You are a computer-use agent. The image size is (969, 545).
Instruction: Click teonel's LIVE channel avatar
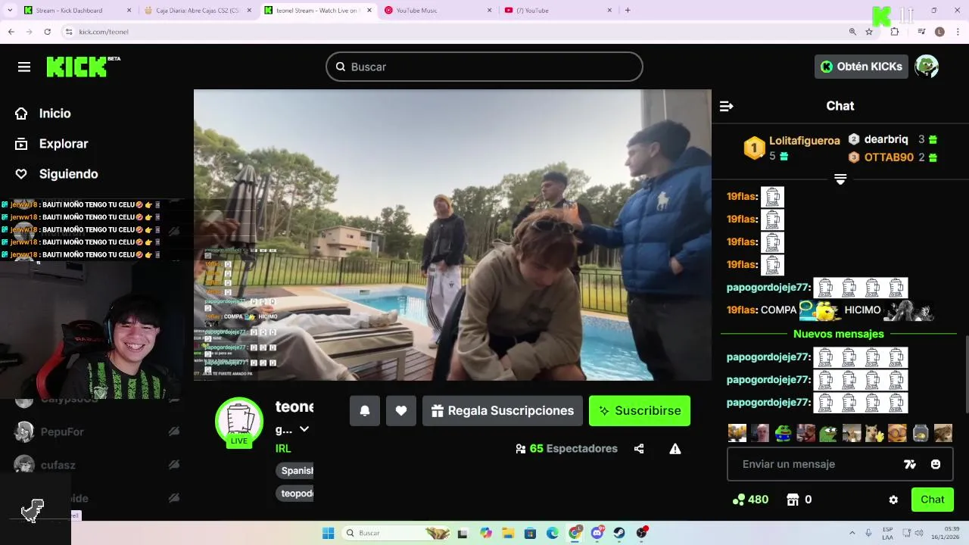coord(239,421)
